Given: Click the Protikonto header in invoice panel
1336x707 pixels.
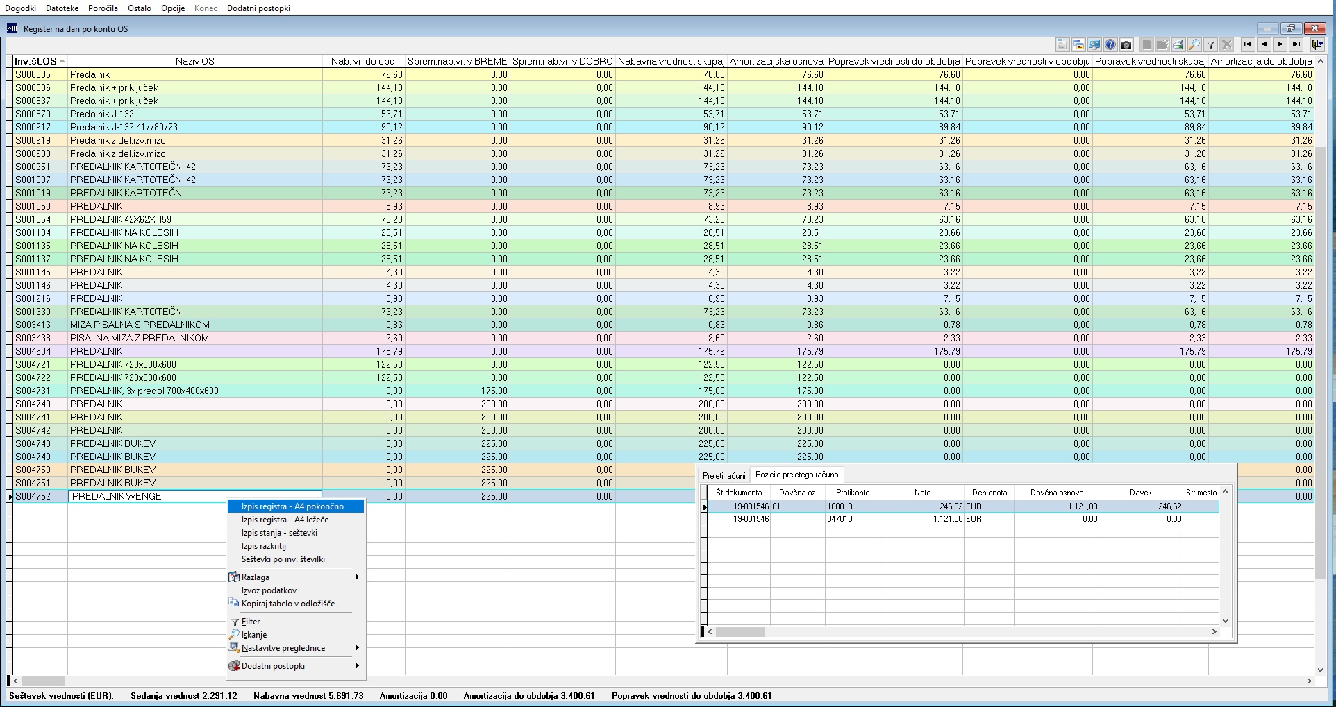Looking at the screenshot, I should tap(853, 493).
